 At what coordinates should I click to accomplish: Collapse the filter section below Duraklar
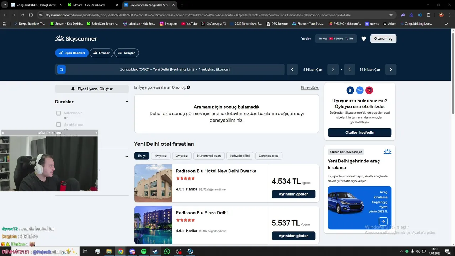(x=127, y=156)
